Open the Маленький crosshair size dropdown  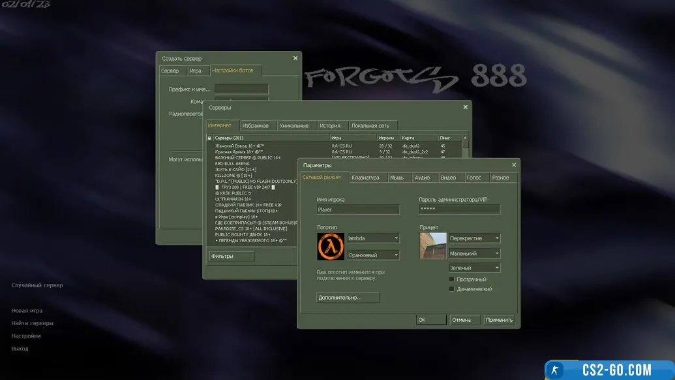(x=474, y=253)
